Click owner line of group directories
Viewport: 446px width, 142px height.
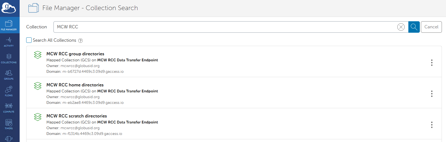(73, 66)
